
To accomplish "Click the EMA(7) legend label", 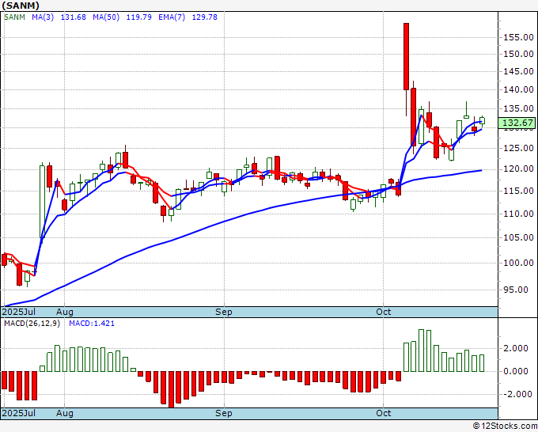I will pos(172,17).
